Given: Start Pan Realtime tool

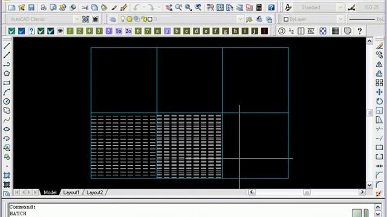Looking at the screenshot, I should click(169, 8).
